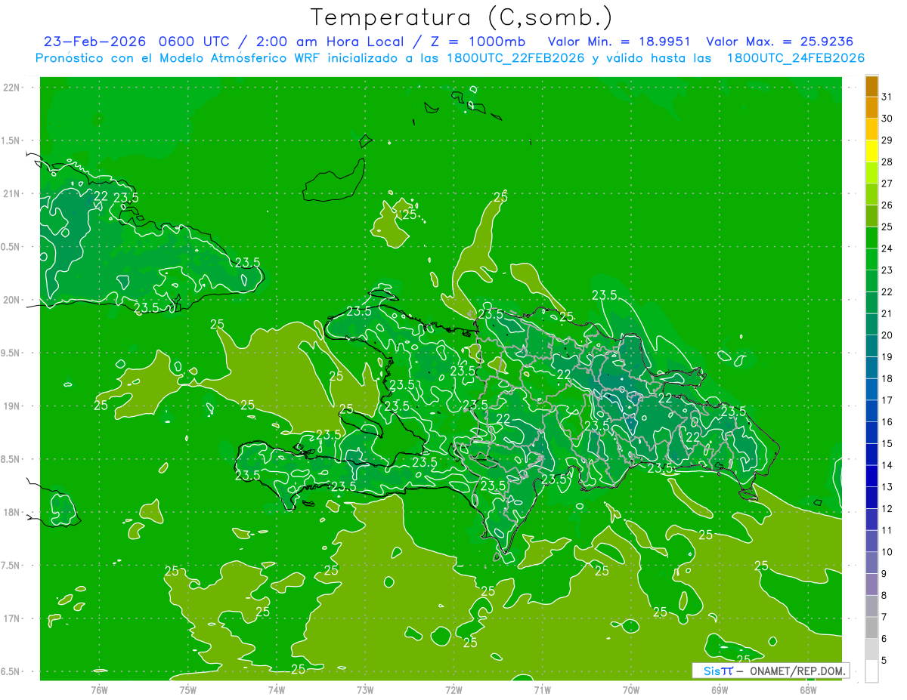This screenshot has width=907, height=700.
Task: Click the "72W" longitude label
Action: (x=453, y=690)
